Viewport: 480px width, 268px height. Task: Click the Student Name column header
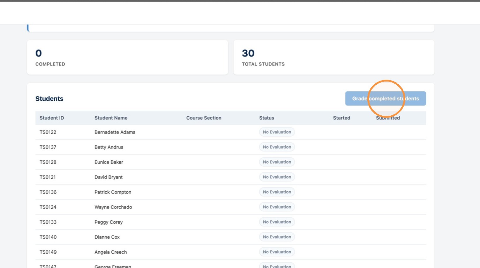point(111,118)
